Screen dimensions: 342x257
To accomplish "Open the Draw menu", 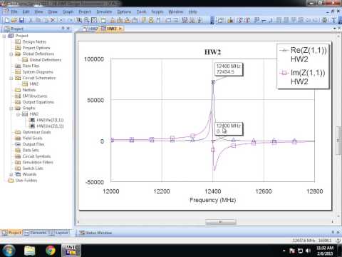I will coord(53,11).
